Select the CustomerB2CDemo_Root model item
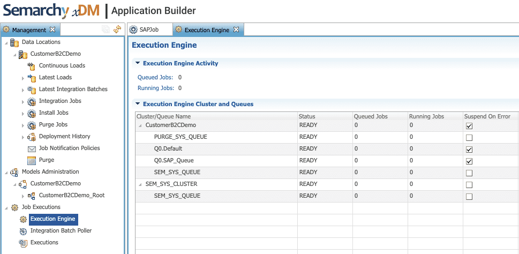 71,196
